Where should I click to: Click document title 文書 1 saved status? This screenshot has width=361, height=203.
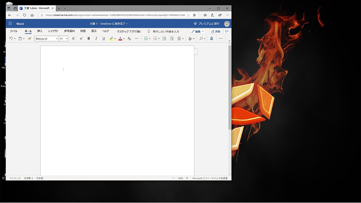(109, 24)
